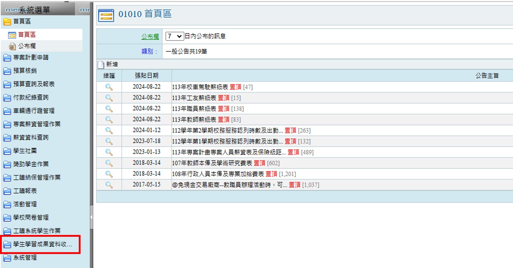
Task: Click folder icon beside 系統管理
Action: pos(7,258)
